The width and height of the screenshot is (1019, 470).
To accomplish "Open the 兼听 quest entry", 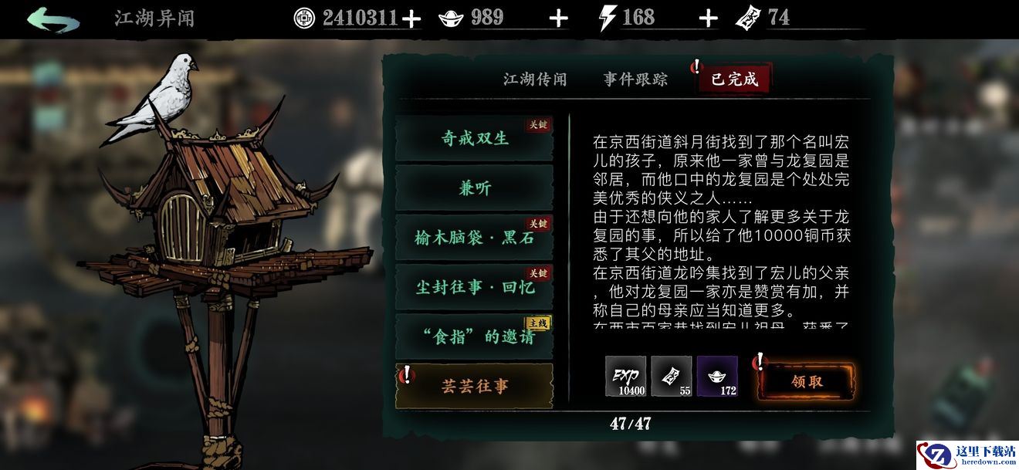I will point(475,188).
